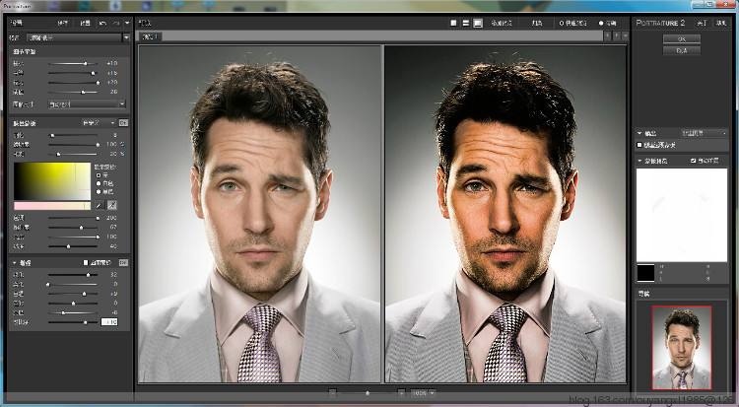Click the zoom in button below the preview

(403, 391)
